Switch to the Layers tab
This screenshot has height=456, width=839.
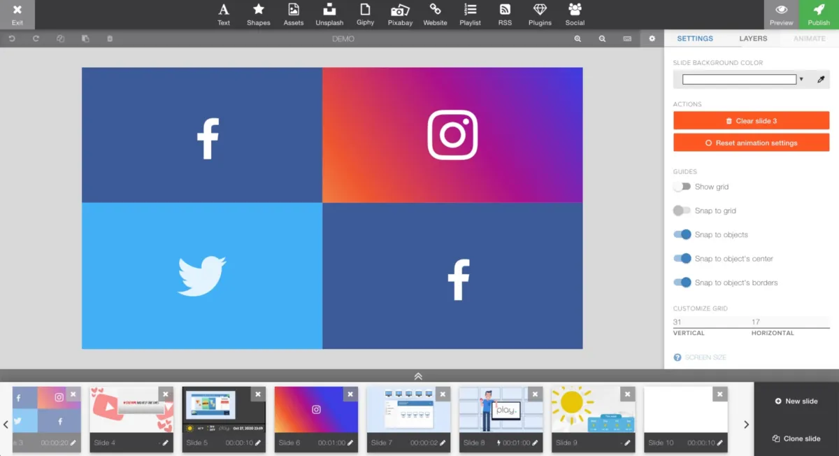point(753,38)
